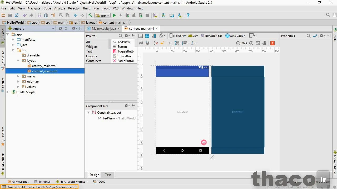Open the Build menu
The height and width of the screenshot is (189, 337).
[x=87, y=8]
